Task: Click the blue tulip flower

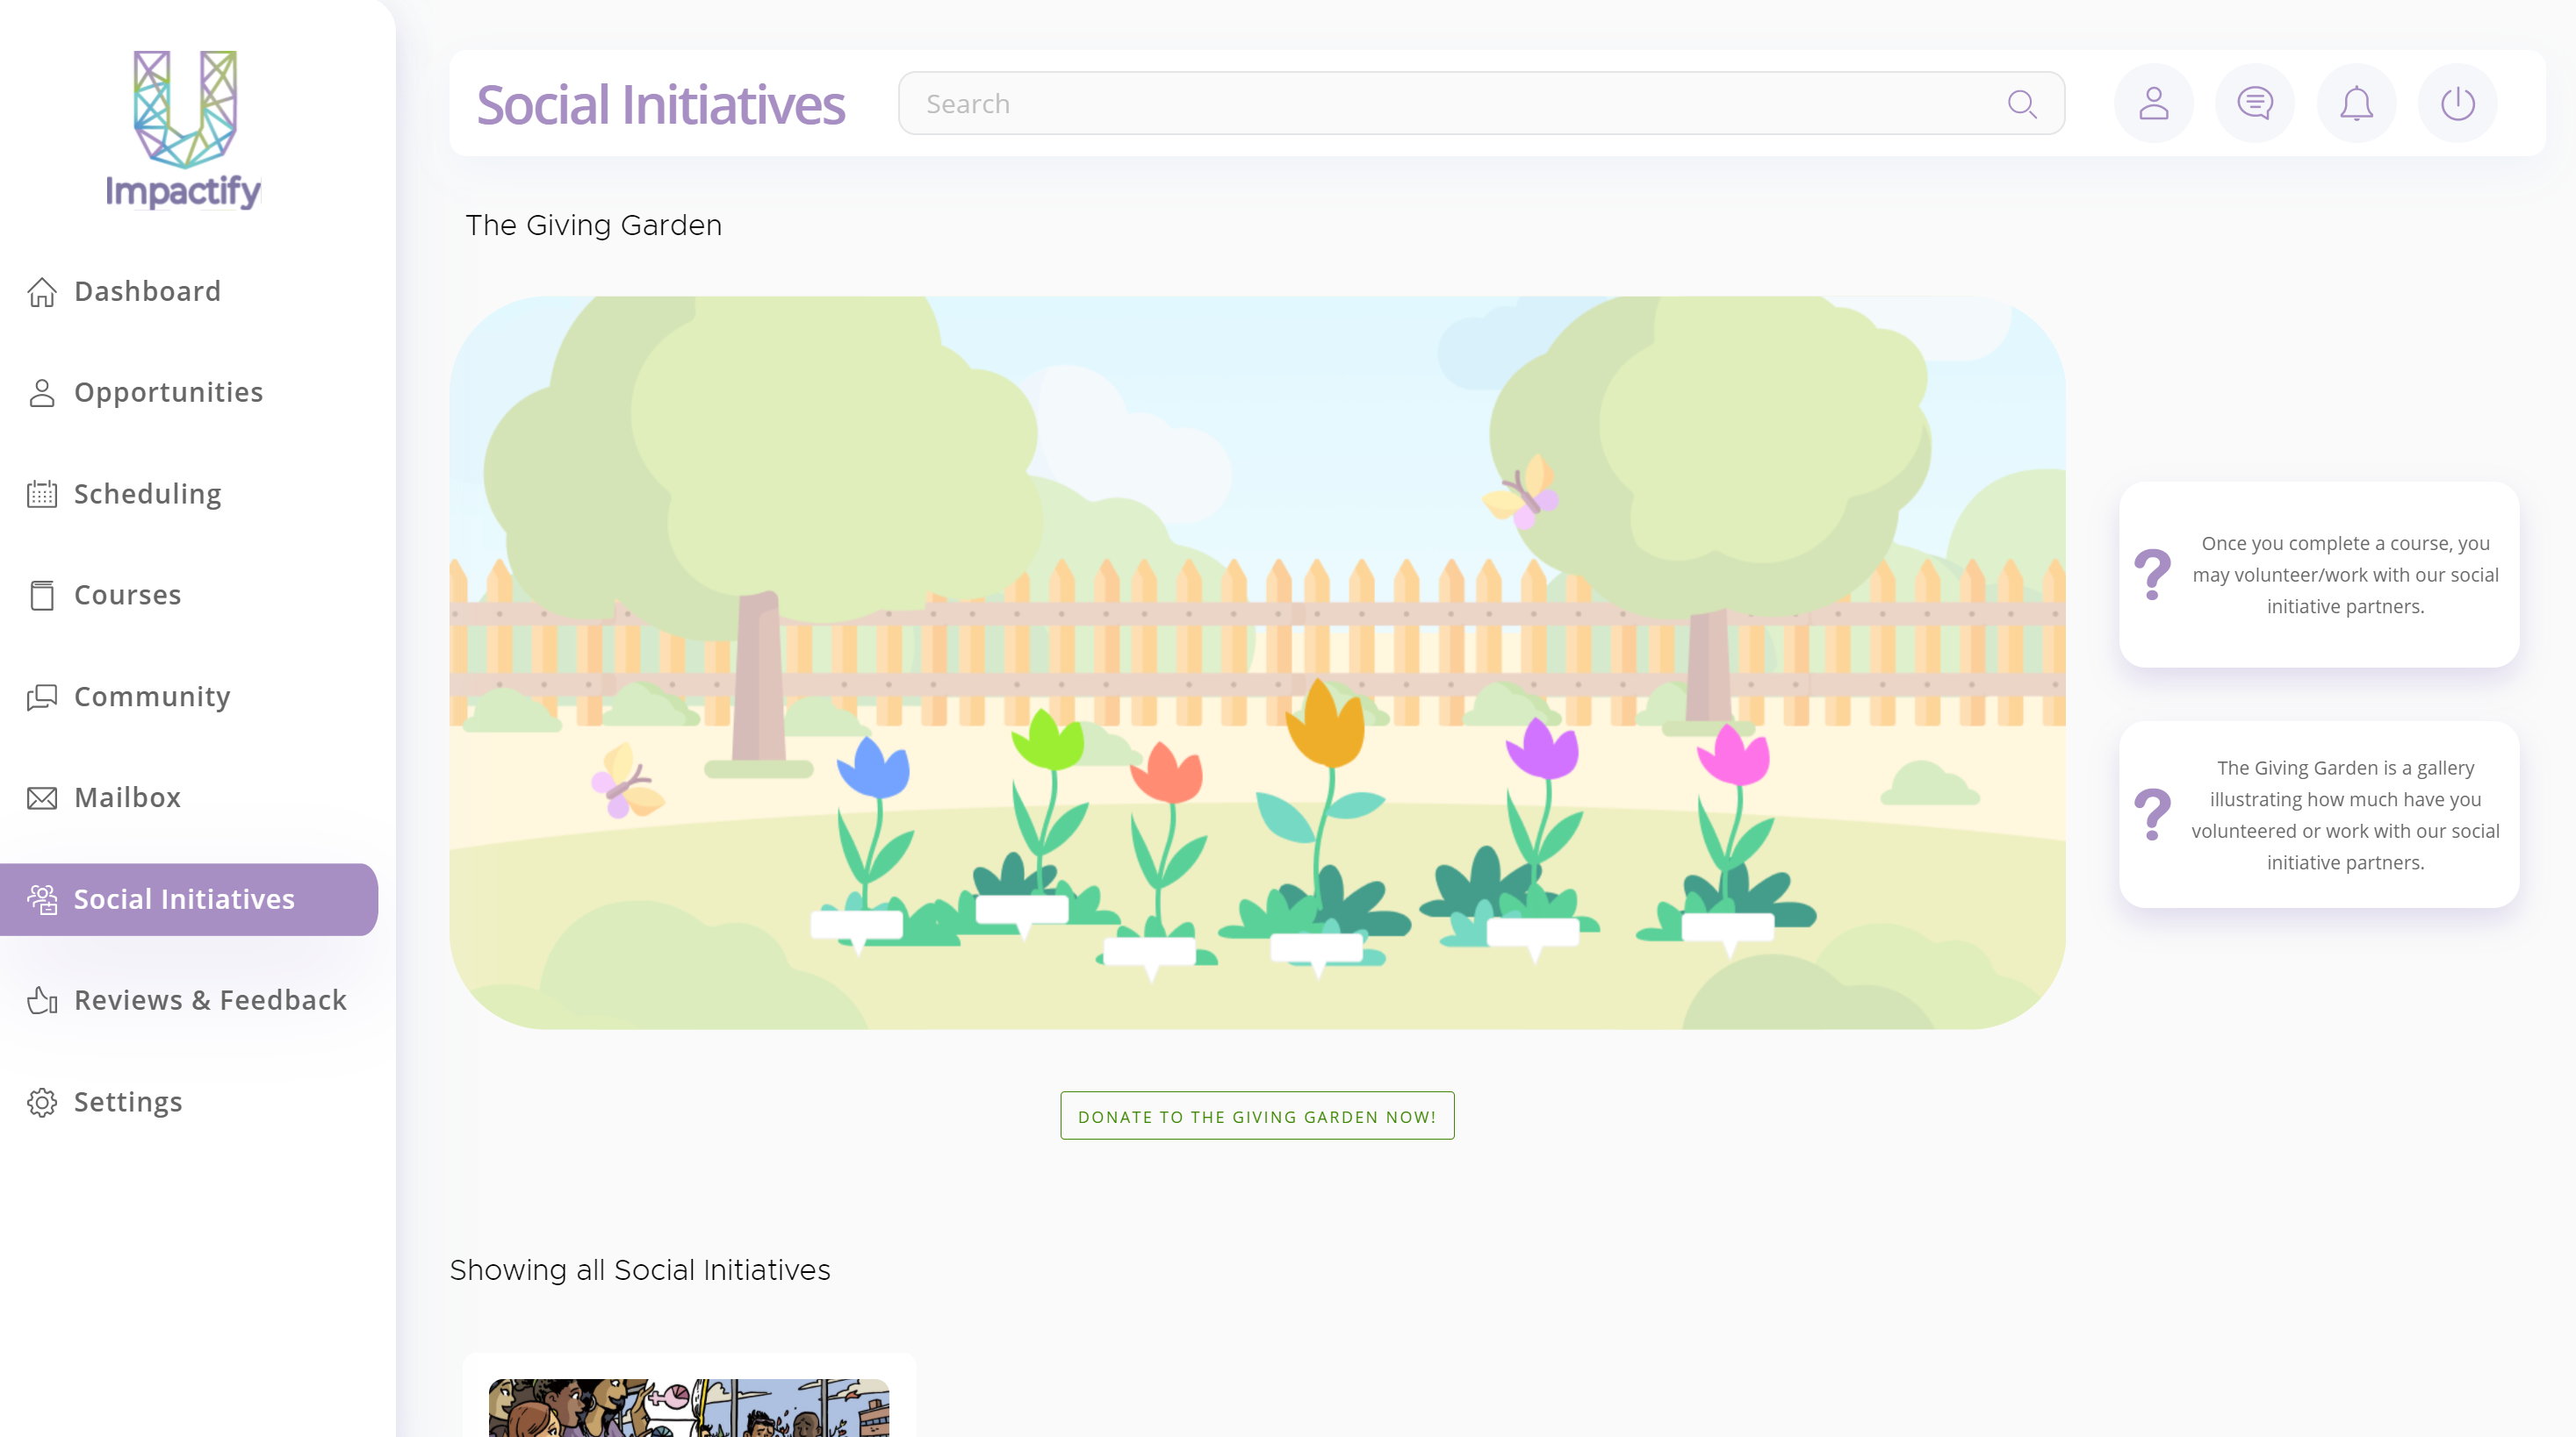Action: pos(874,769)
